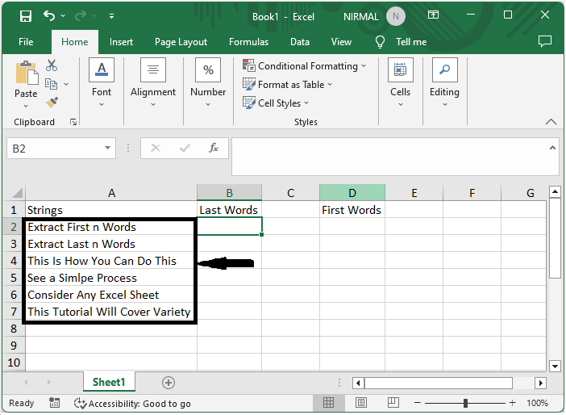Open Conditional Formatting menu
The width and height of the screenshot is (566, 415).
[x=304, y=65]
